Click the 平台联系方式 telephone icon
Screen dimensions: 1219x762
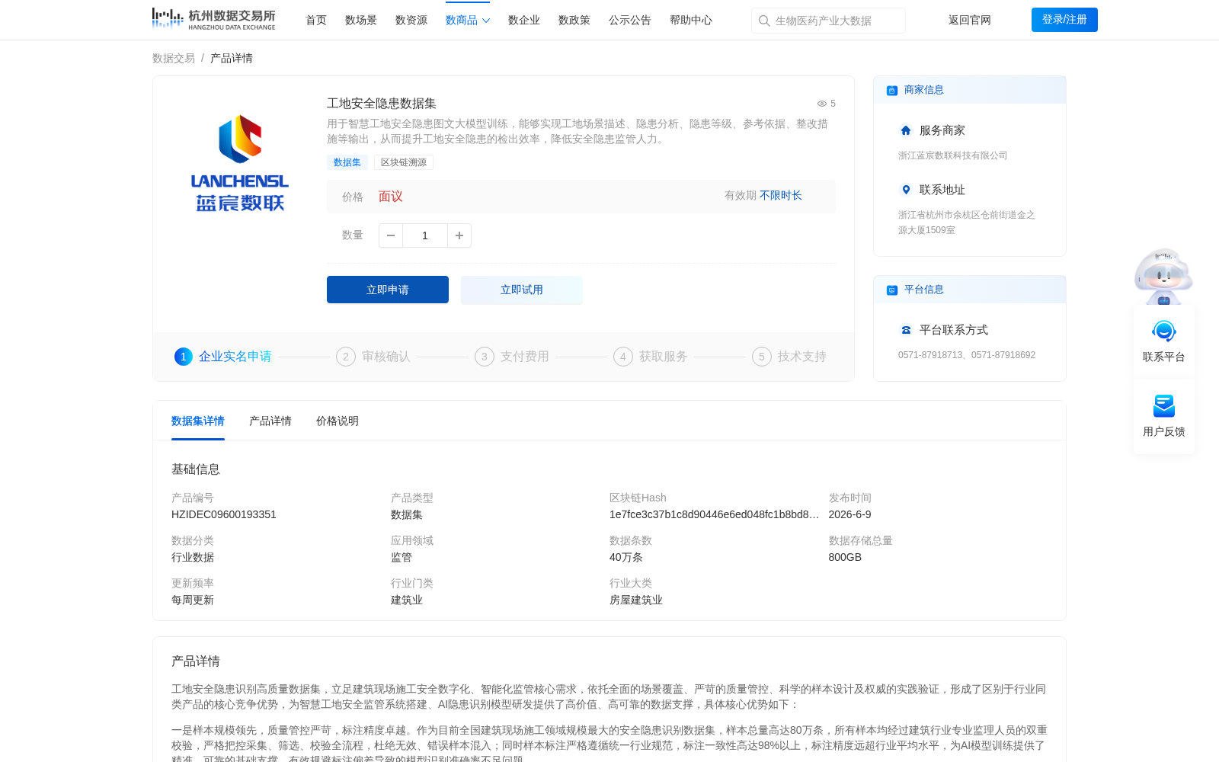[x=906, y=330]
